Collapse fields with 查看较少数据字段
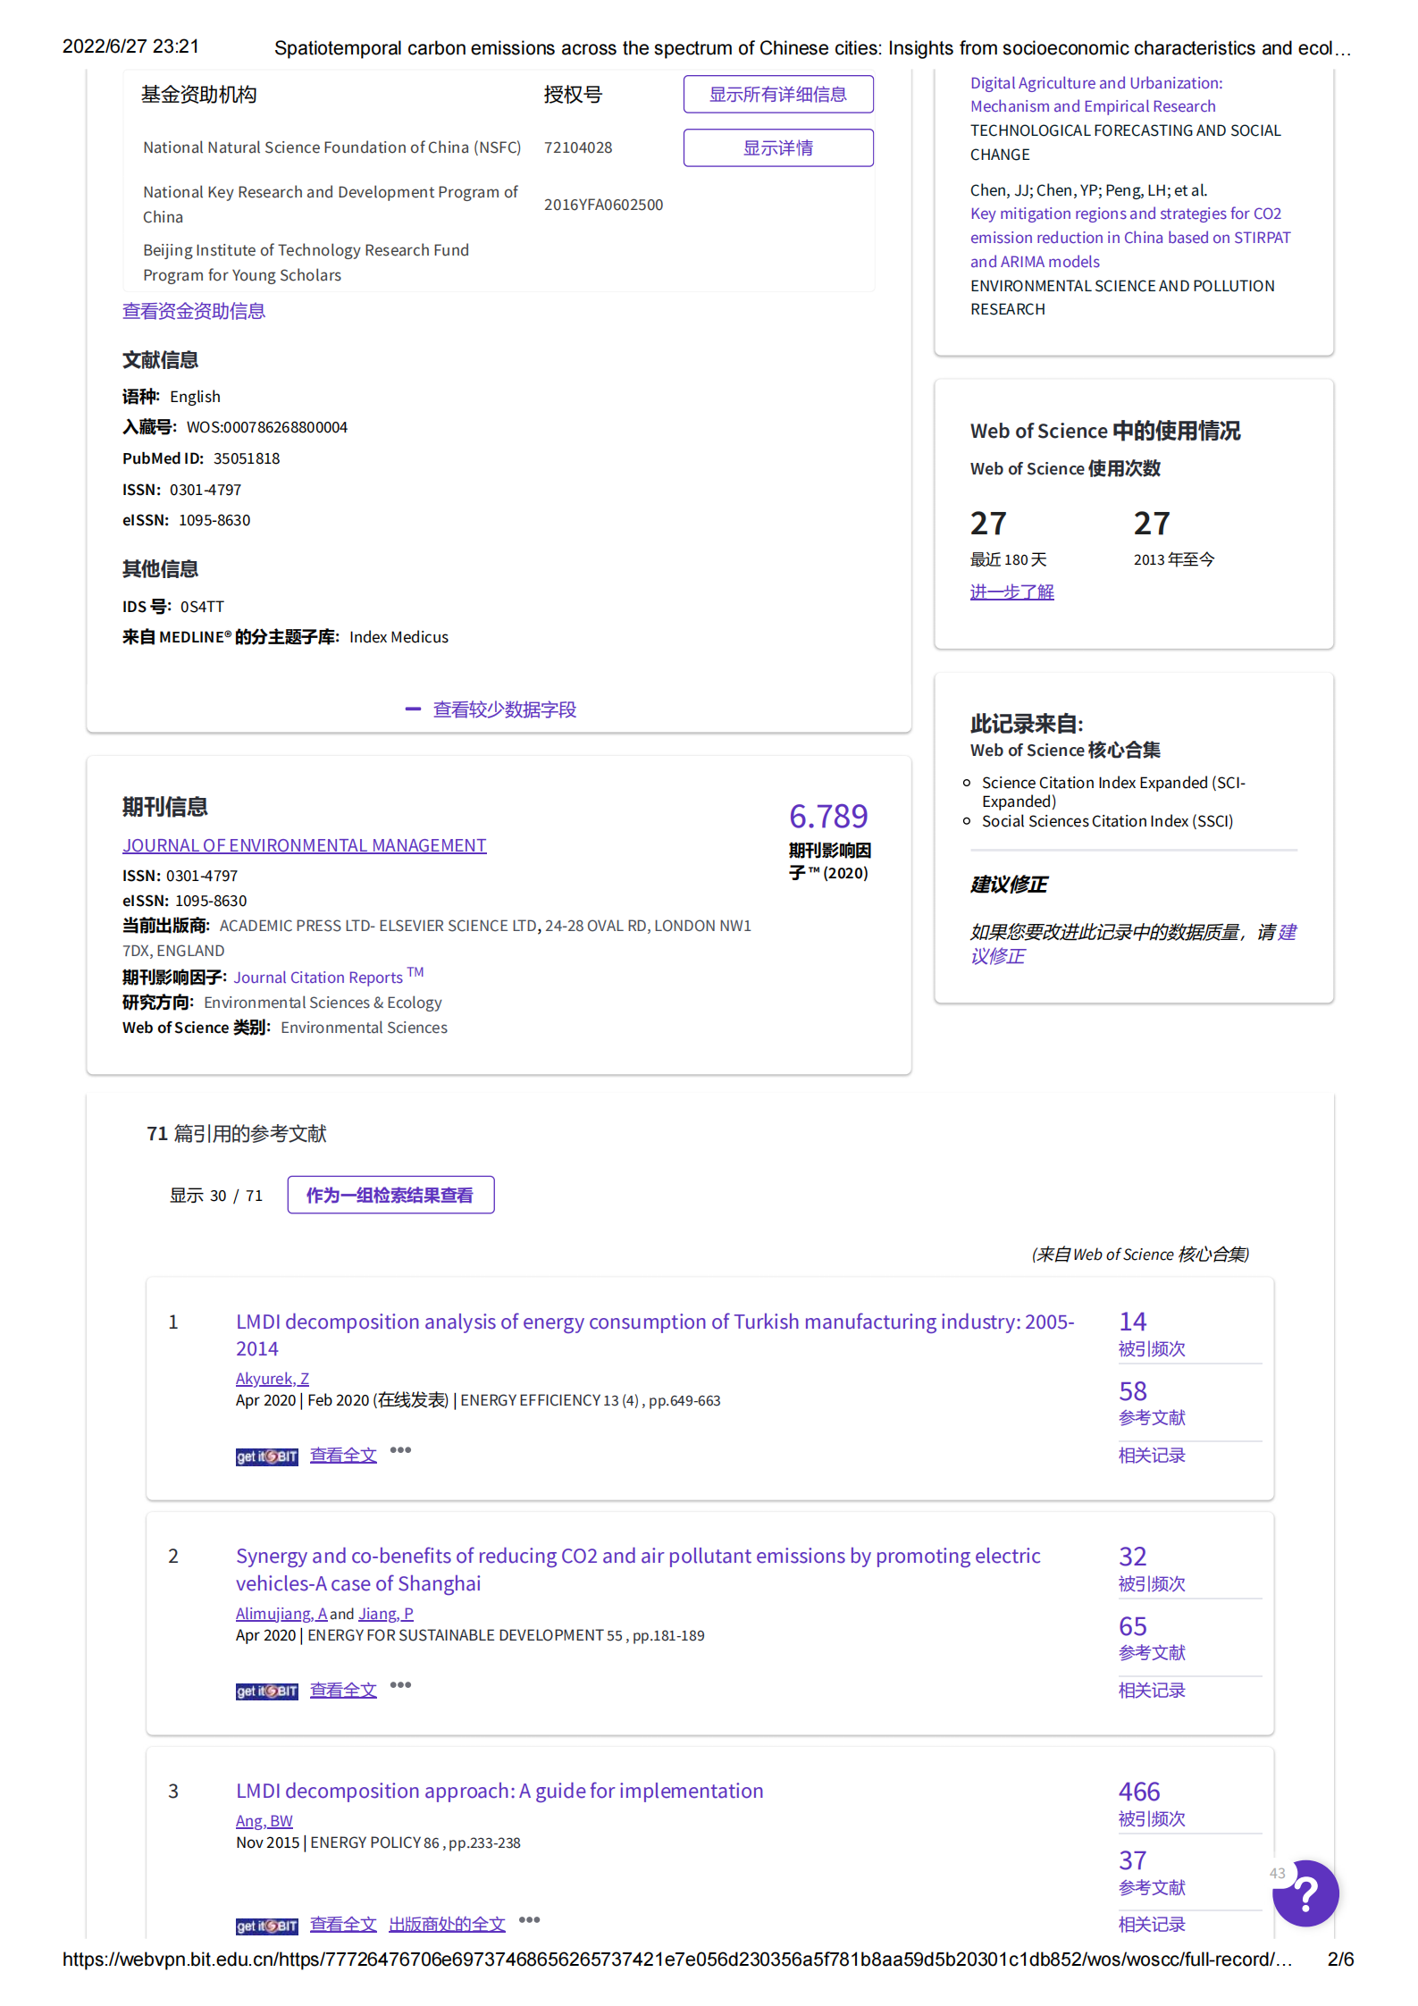1418x2006 pixels. tap(491, 709)
